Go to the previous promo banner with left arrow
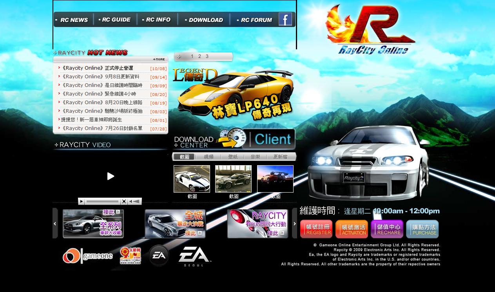The height and width of the screenshot is (292, 495). click(55, 224)
